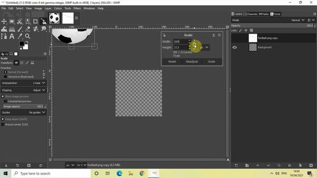Toggle lock alpha channel
The width and height of the screenshot is (317, 178).
coord(252,31)
